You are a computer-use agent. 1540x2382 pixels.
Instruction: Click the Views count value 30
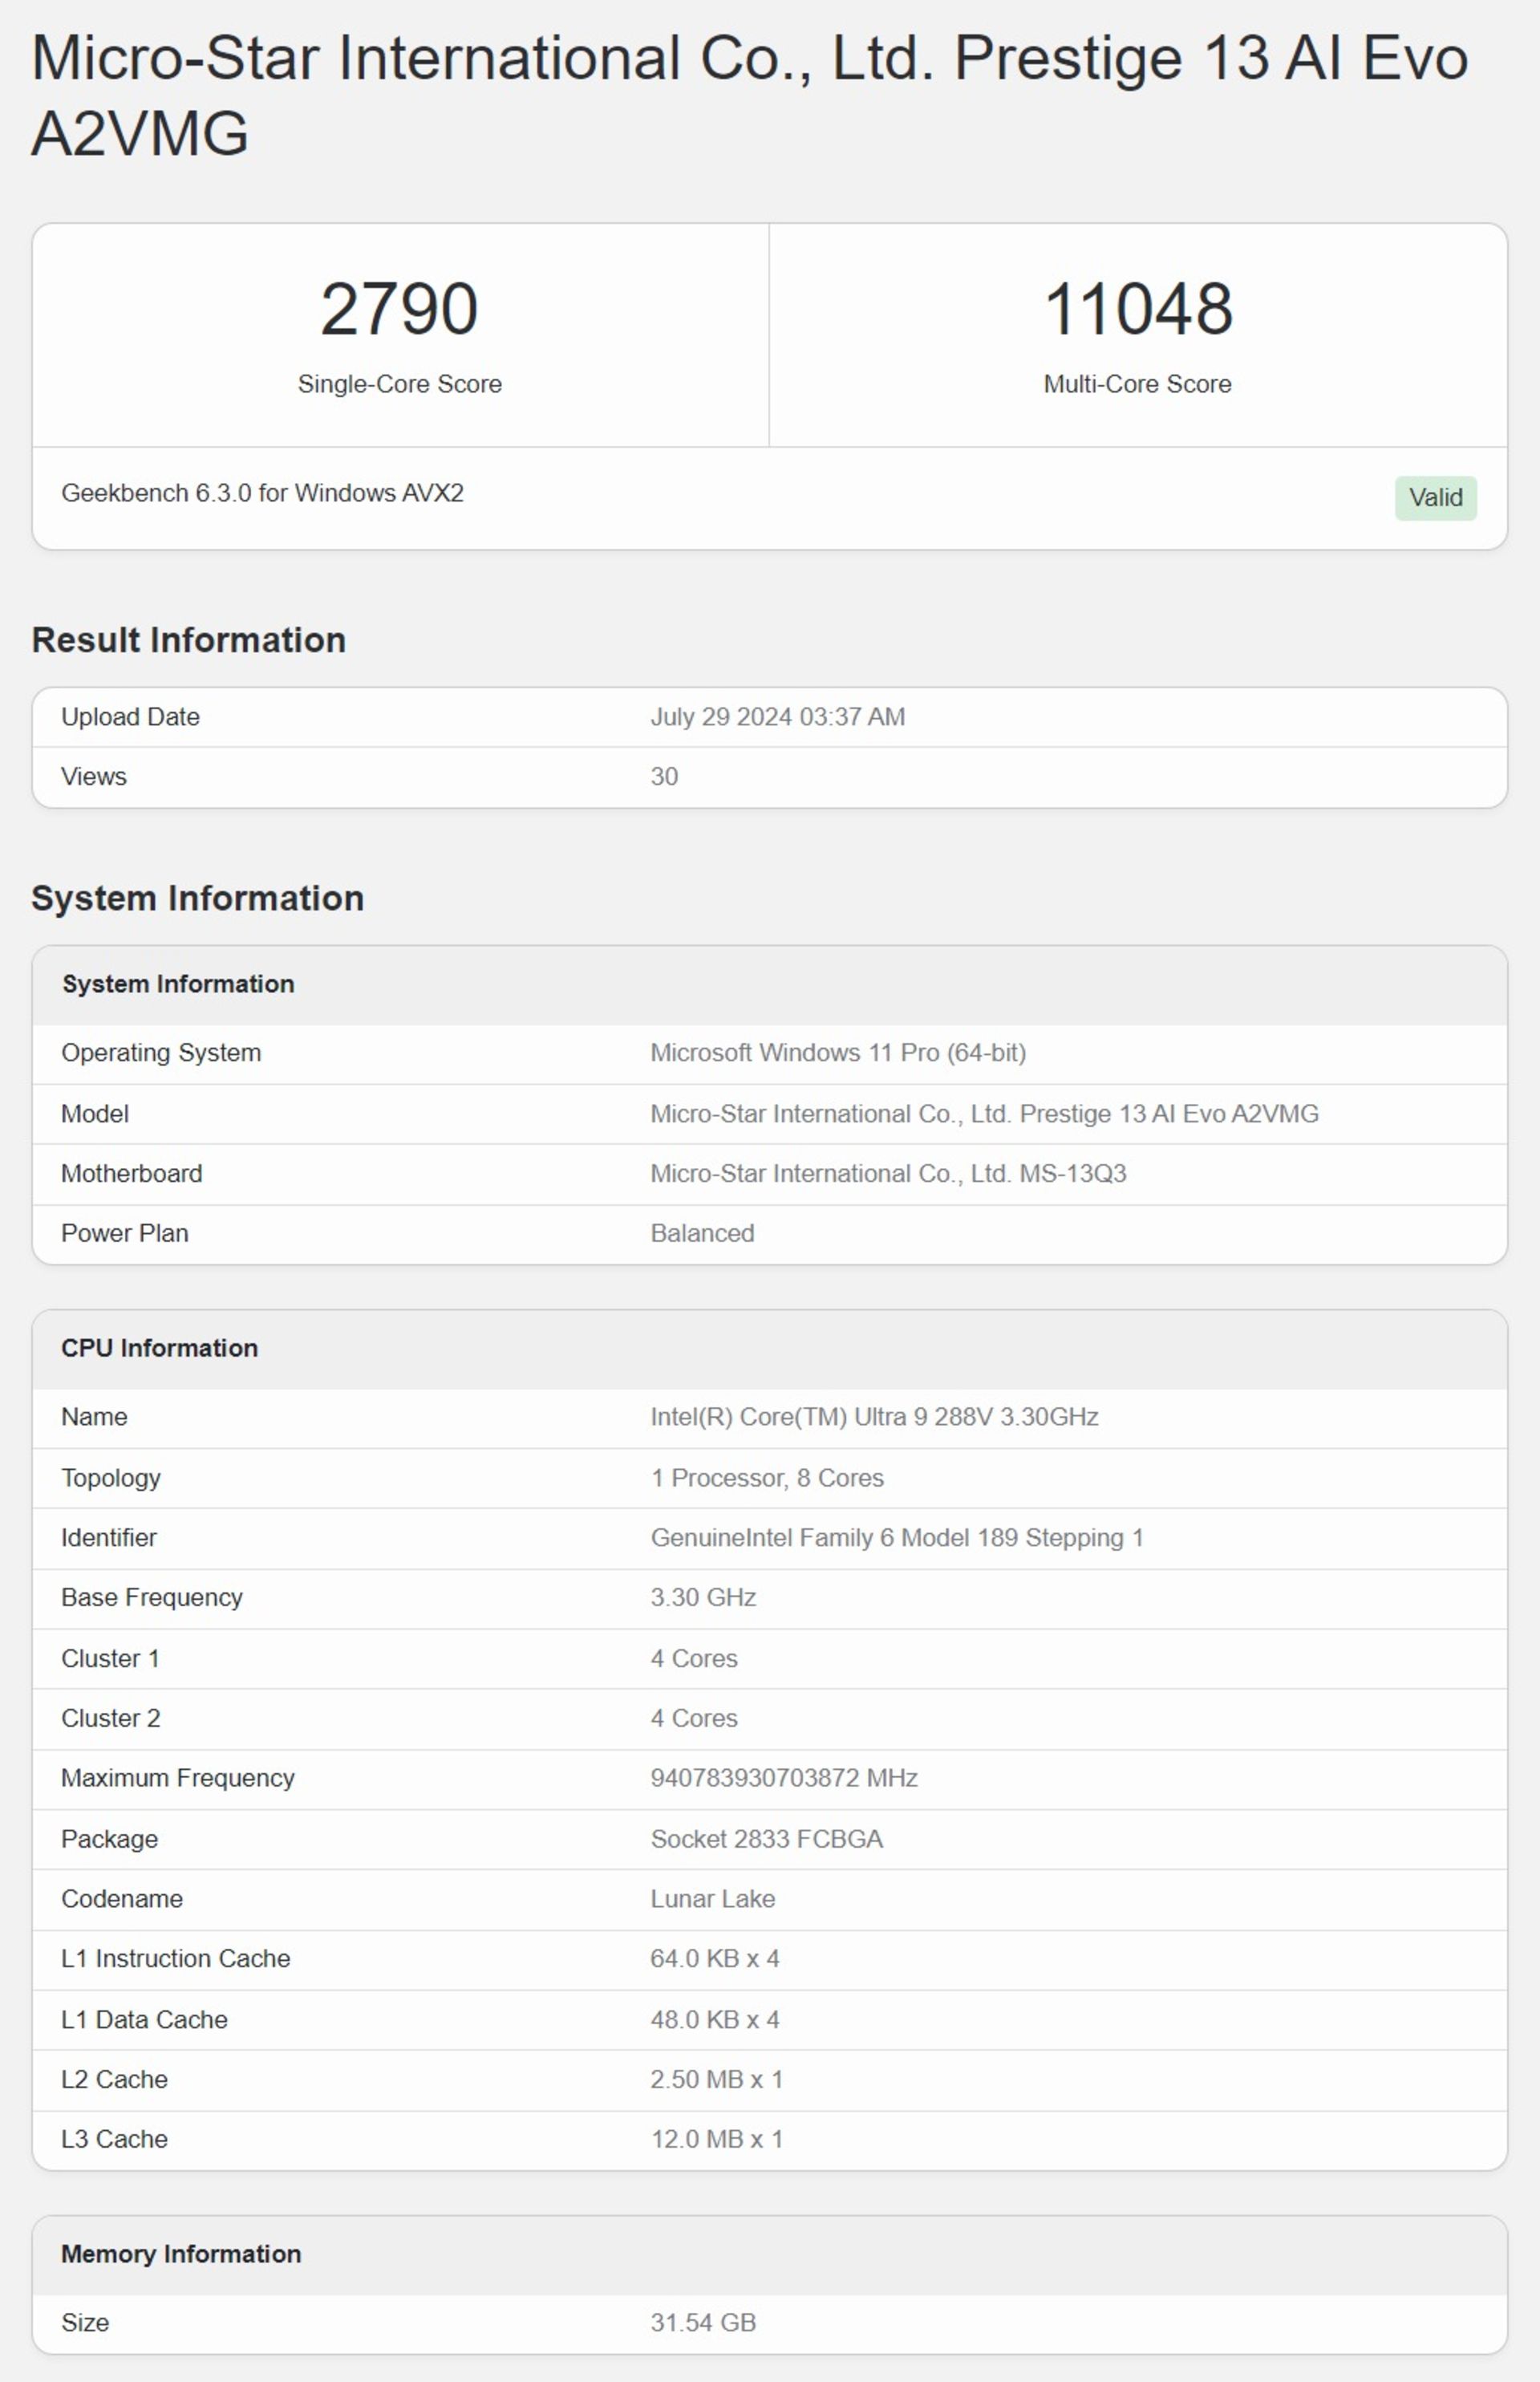[x=664, y=777]
